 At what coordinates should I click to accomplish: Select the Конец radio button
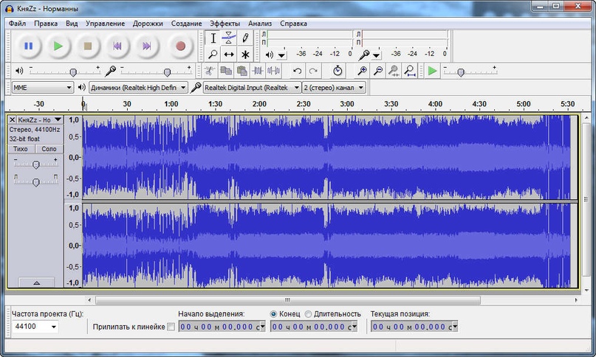tap(273, 314)
